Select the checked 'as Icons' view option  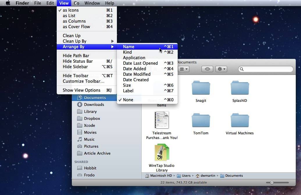(71, 10)
